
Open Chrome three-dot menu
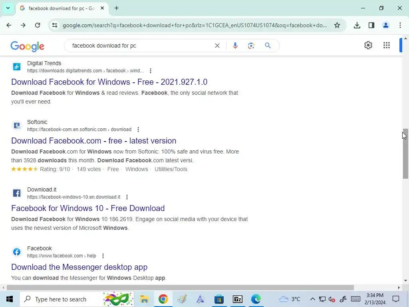click(400, 25)
